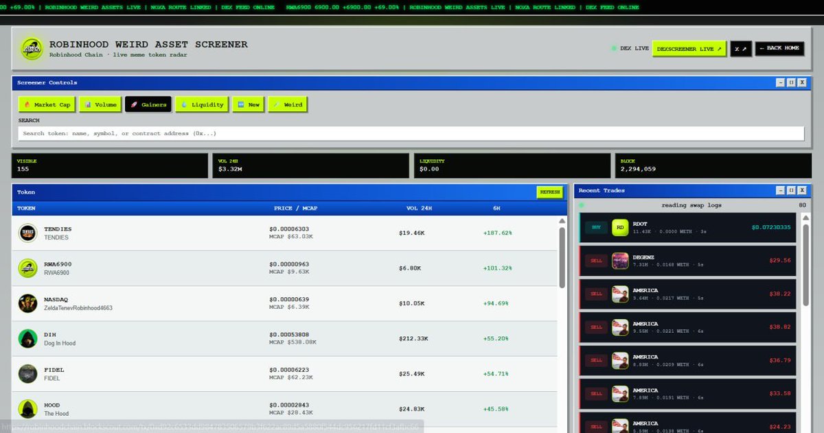The image size is (824, 433).
Task: Select HOOD volume $24.83K
Action: coord(411,409)
